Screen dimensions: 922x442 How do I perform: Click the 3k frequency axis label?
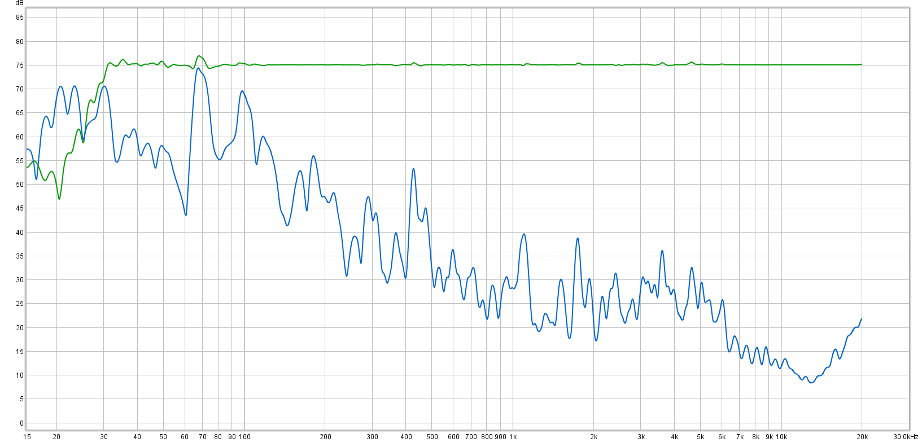point(641,437)
